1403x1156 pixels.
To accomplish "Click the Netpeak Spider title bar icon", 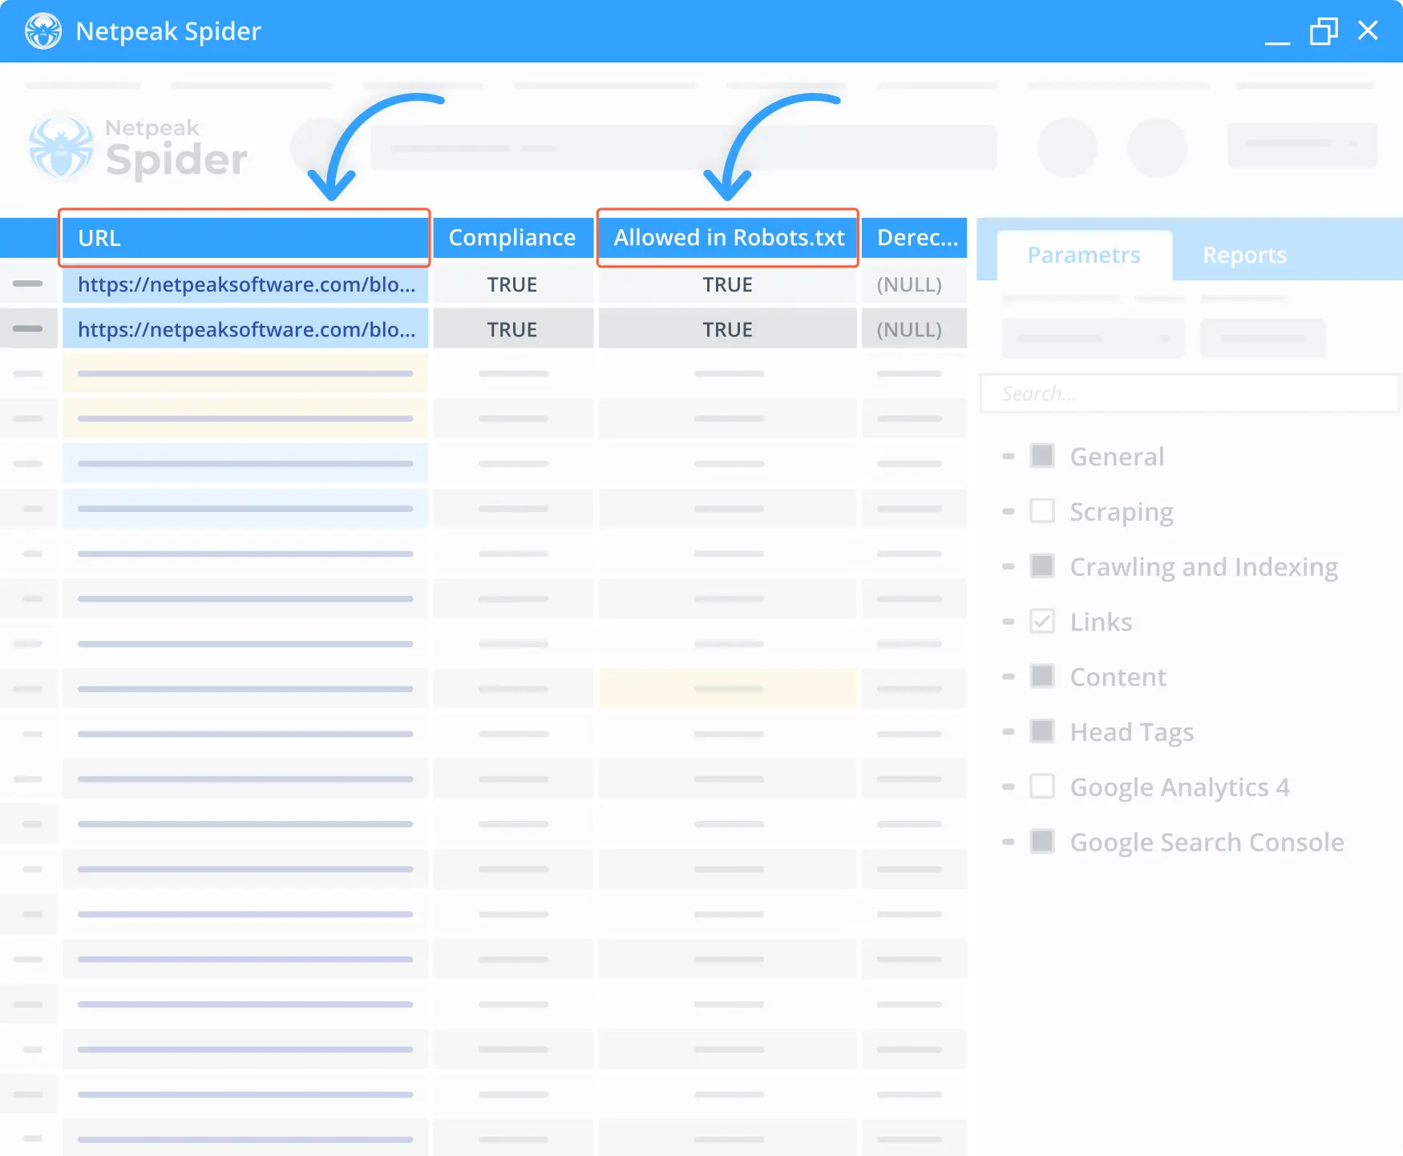I will [x=43, y=31].
